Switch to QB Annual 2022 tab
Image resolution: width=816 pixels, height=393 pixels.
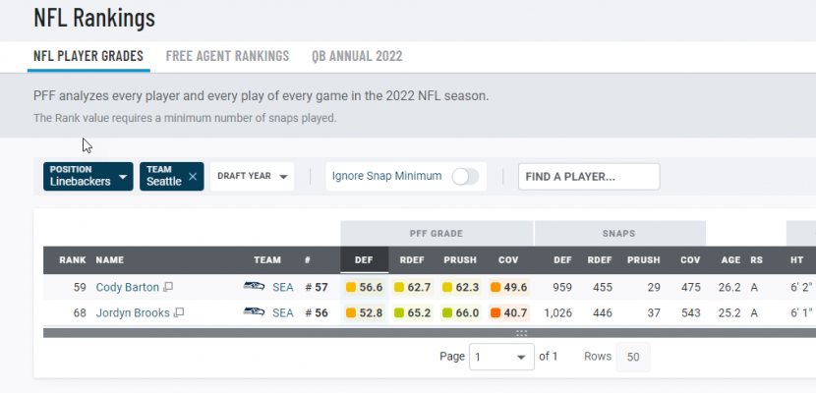(x=357, y=56)
